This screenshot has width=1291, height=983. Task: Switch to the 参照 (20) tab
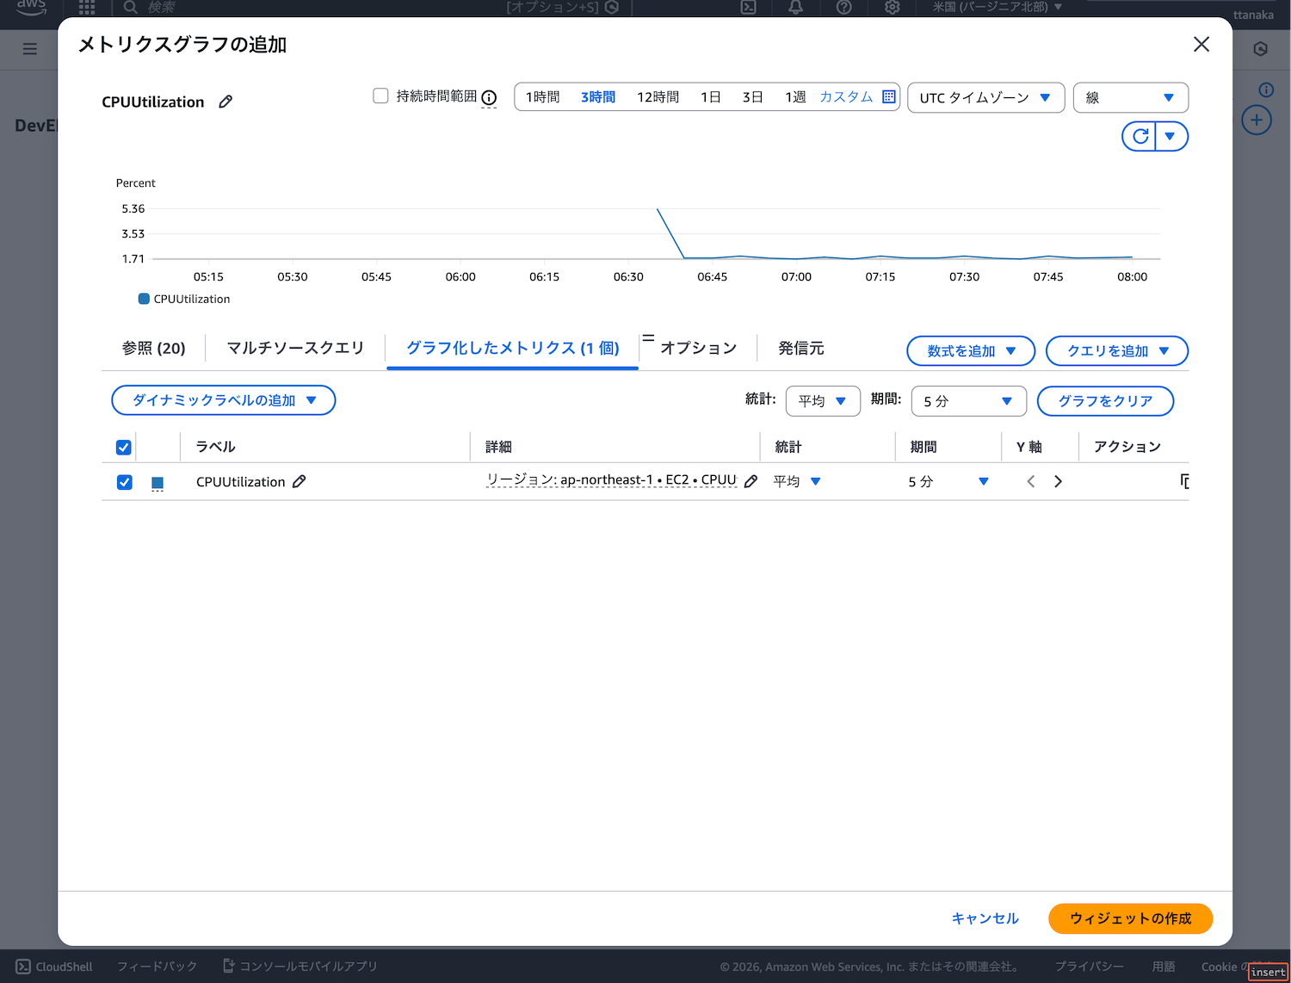tap(153, 348)
